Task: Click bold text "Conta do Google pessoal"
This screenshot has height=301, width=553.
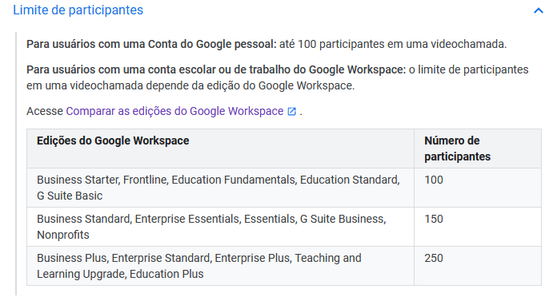Action: tap(212, 45)
